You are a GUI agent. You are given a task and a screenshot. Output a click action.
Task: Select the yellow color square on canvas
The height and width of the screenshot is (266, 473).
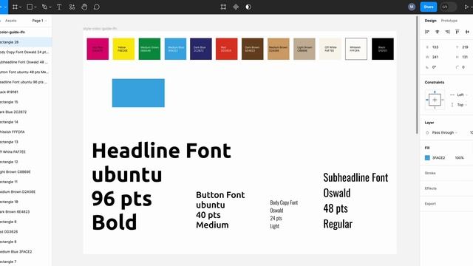[x=123, y=49]
